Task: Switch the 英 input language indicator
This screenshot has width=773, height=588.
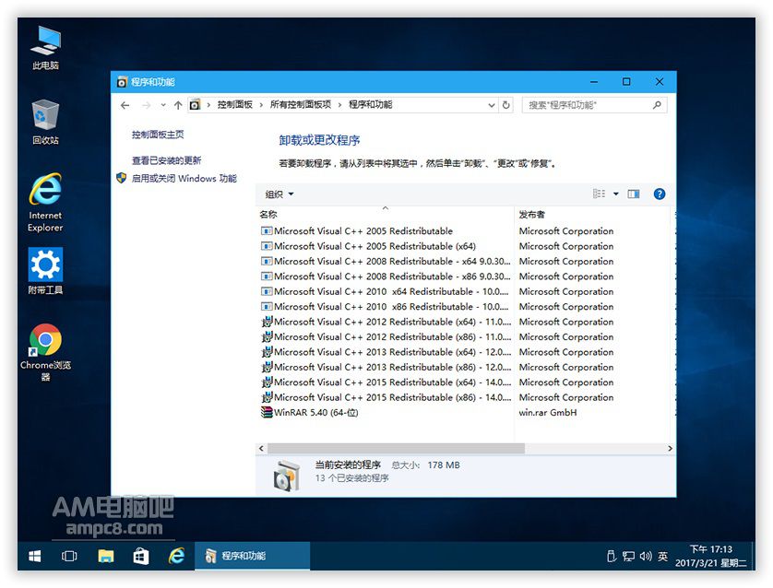Action: pos(663,557)
